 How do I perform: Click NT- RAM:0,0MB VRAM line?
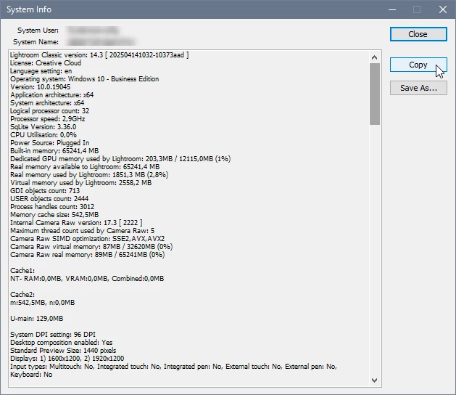pyautogui.click(x=87, y=279)
